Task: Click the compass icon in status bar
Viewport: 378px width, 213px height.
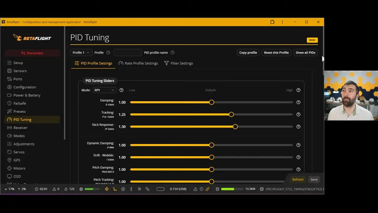Action: click(x=123, y=189)
